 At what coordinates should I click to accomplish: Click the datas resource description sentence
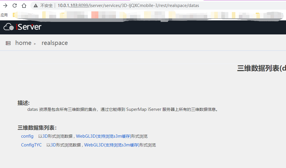pyautogui.click(x=123, y=109)
